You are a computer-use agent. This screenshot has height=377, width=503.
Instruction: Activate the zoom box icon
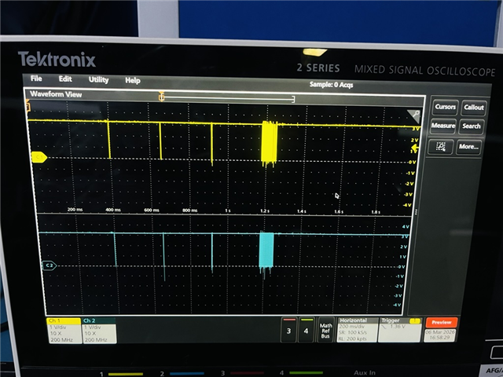point(441,147)
